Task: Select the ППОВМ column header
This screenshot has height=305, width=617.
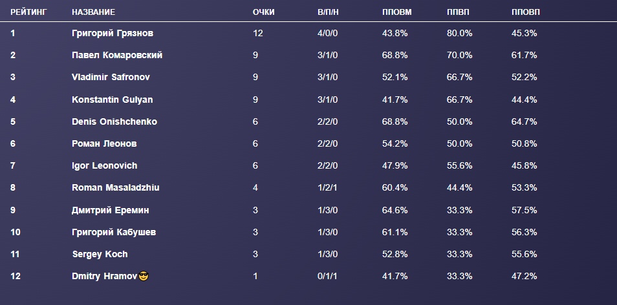Action: click(396, 12)
